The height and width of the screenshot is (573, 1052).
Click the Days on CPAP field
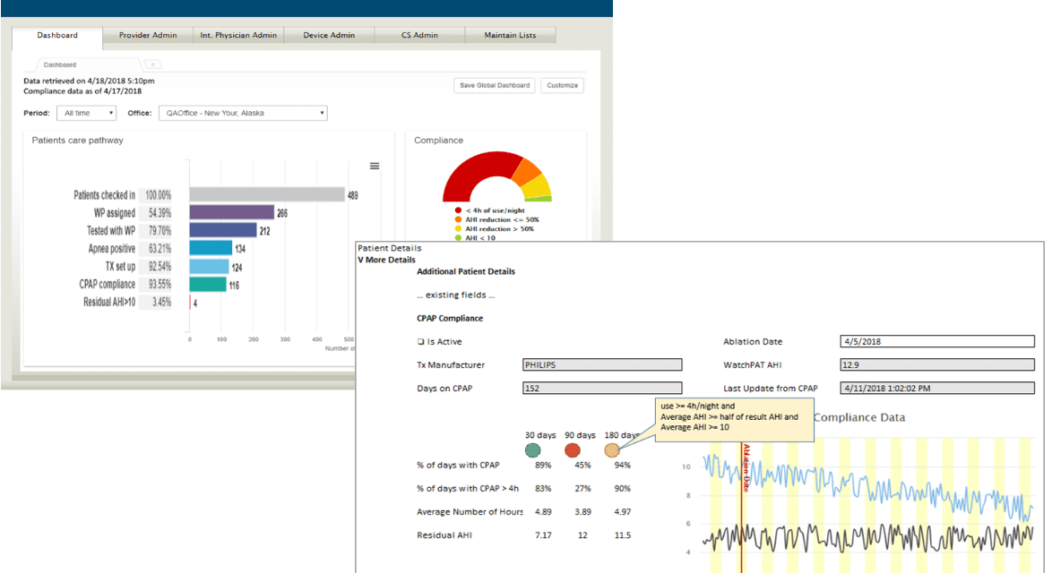[x=602, y=389]
